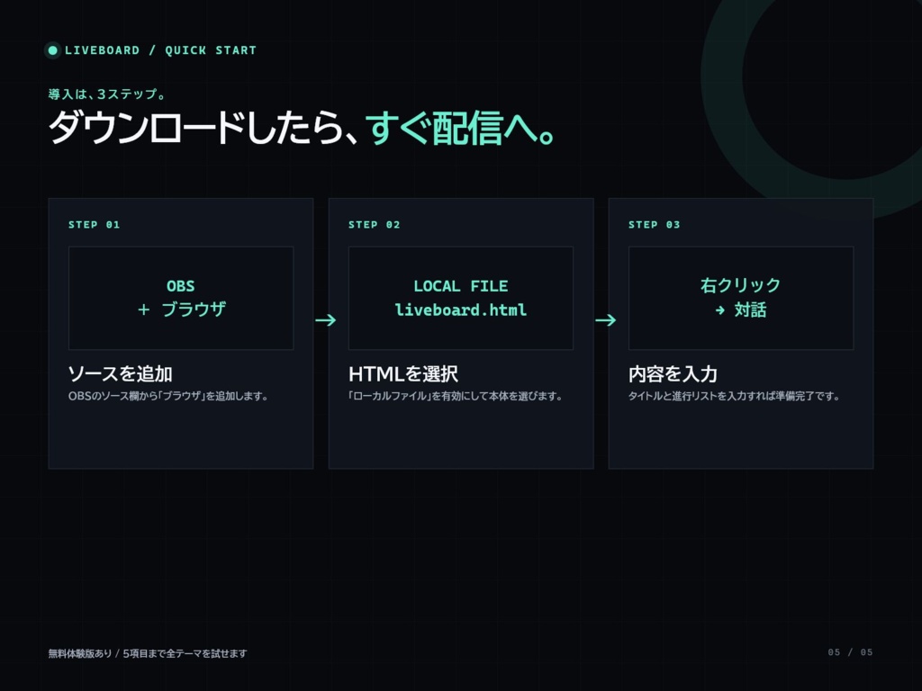Click the 'LIVEBOARD / QUICK START' header text
The width and height of the screenshot is (922, 691).
point(160,50)
